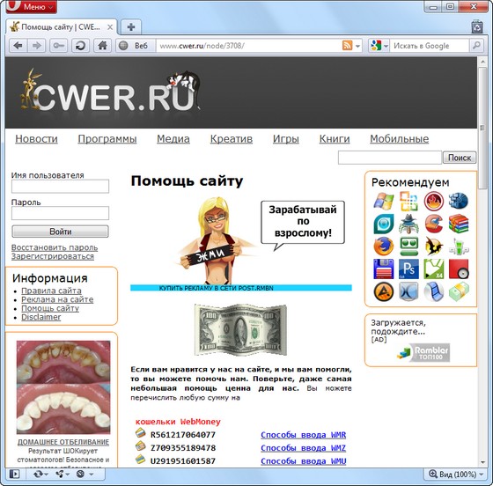Open the Photoshop Ps icon in Рекомендуем

[x=408, y=269]
